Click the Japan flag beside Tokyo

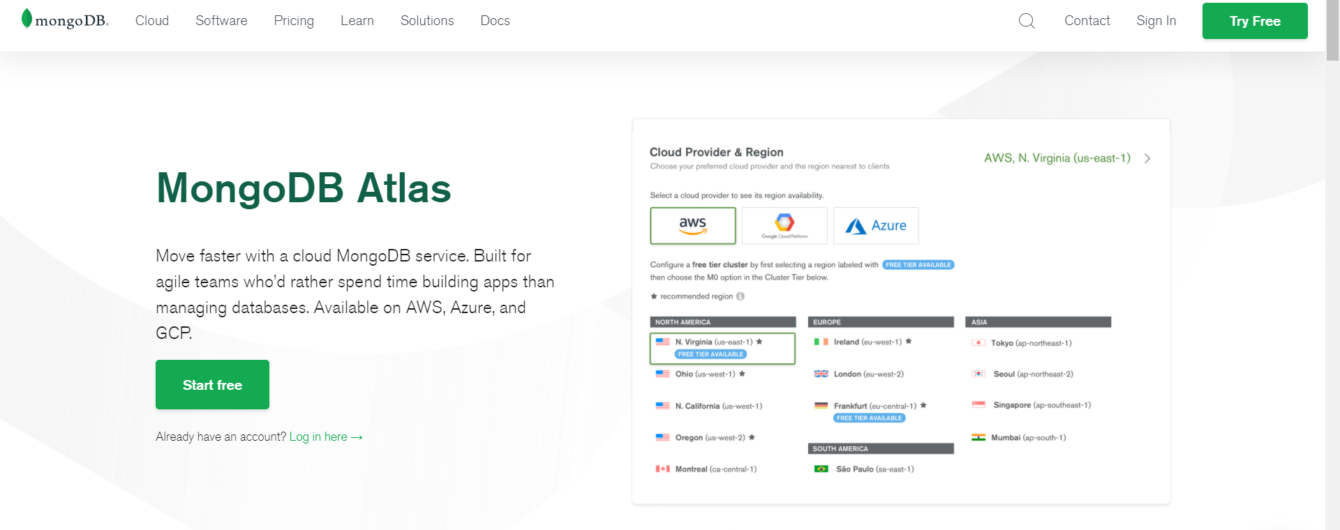point(978,342)
